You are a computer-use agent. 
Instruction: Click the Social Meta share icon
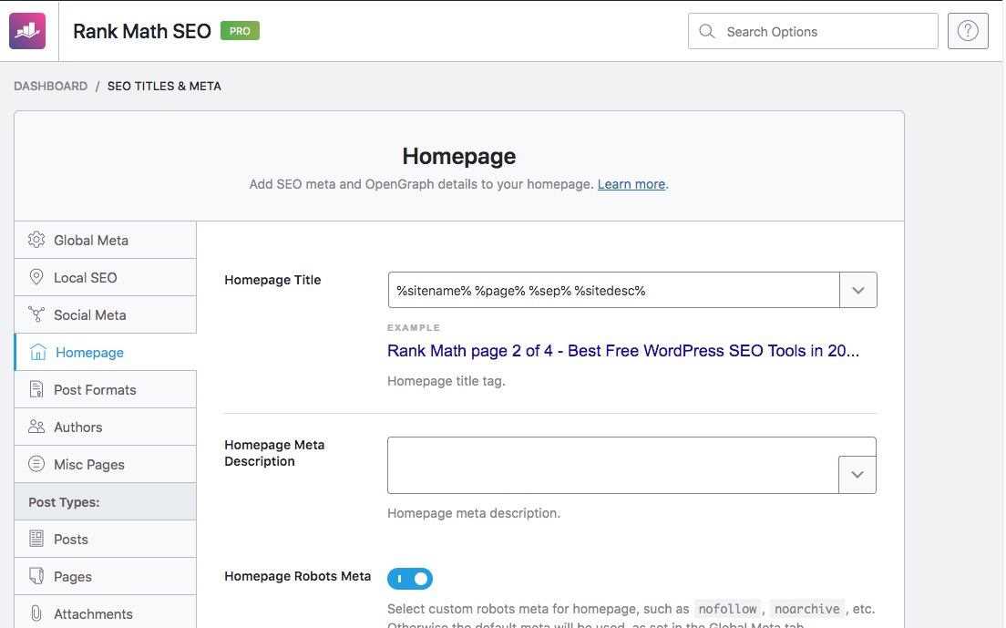pos(36,314)
